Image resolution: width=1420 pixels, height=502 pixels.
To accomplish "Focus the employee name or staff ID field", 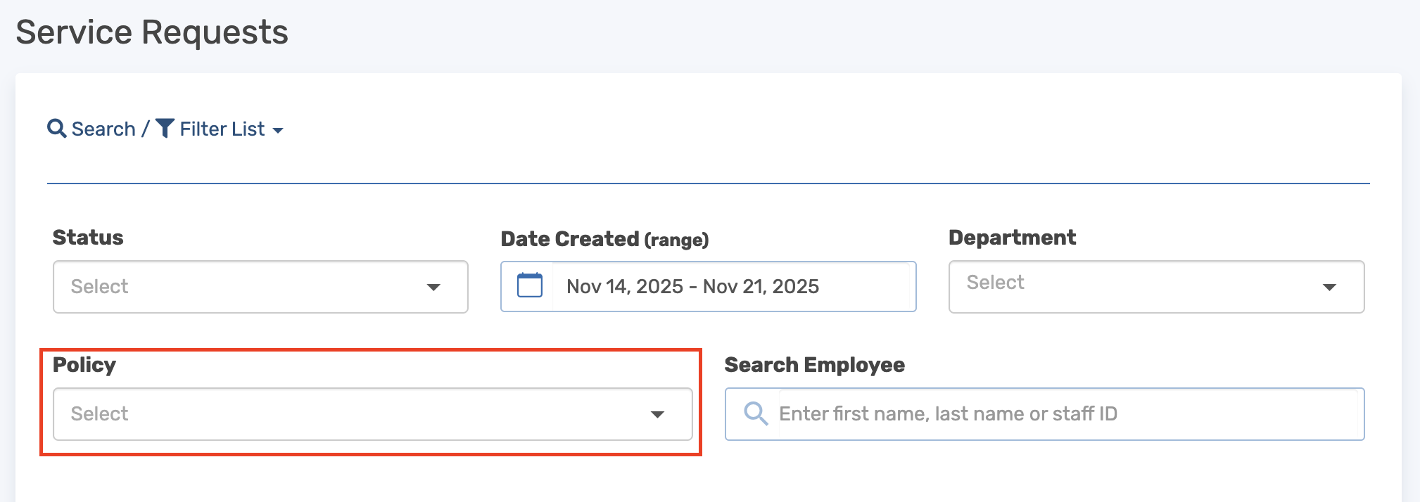I will coord(1066,414).
